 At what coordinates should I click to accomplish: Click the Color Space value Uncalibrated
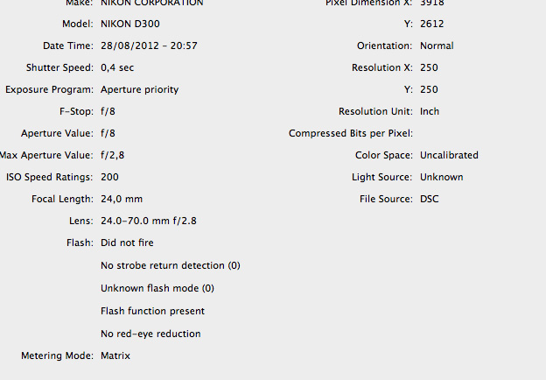pos(449,155)
